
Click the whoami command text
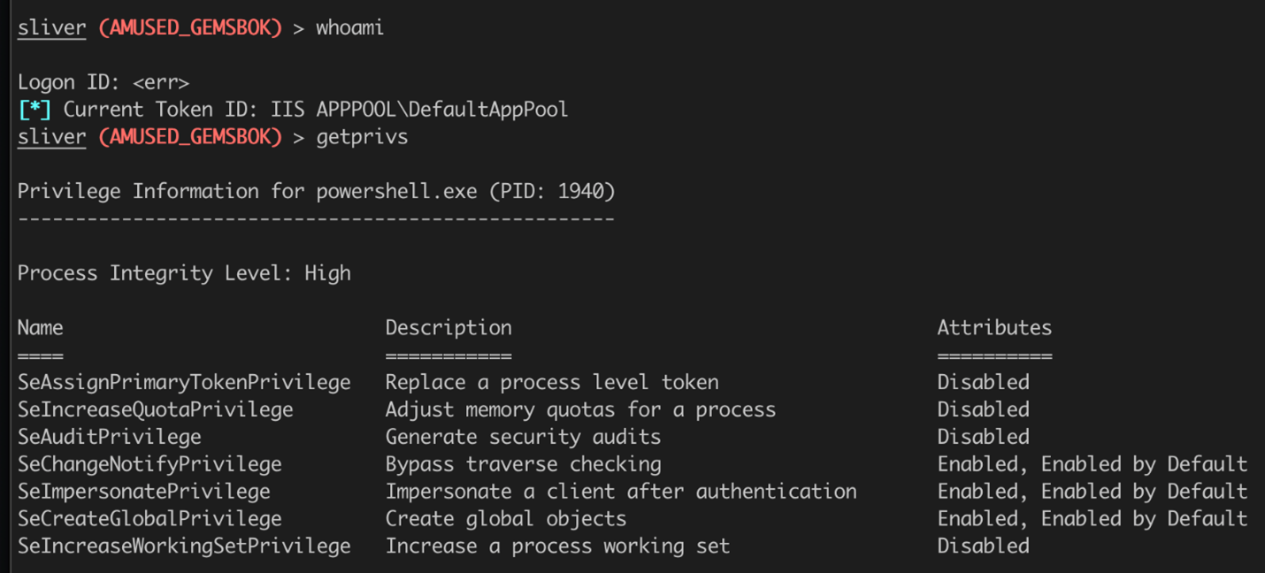pos(349,27)
